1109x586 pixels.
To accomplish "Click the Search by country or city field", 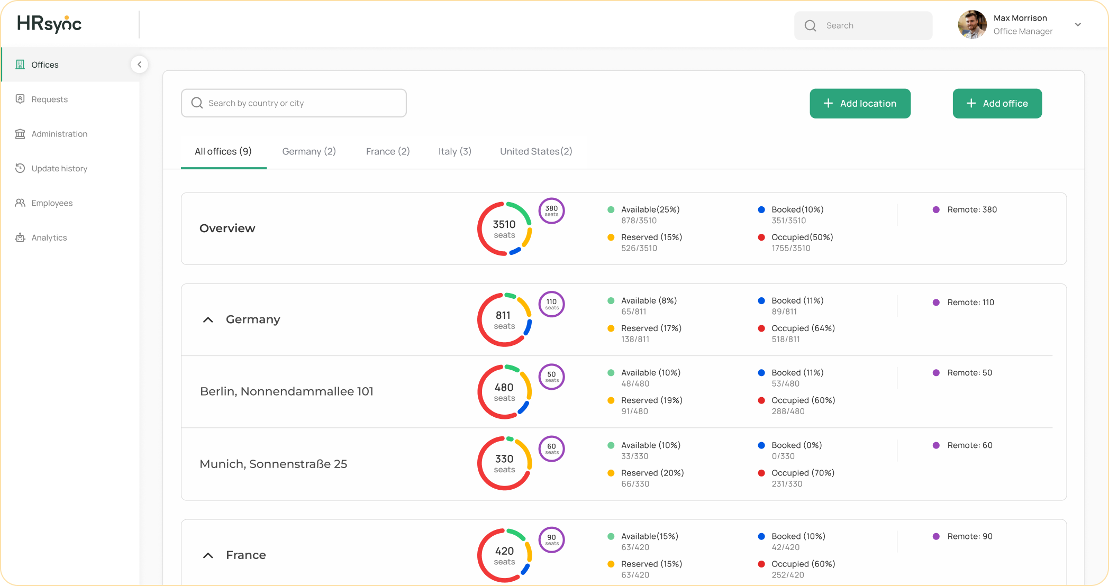I will tap(294, 103).
